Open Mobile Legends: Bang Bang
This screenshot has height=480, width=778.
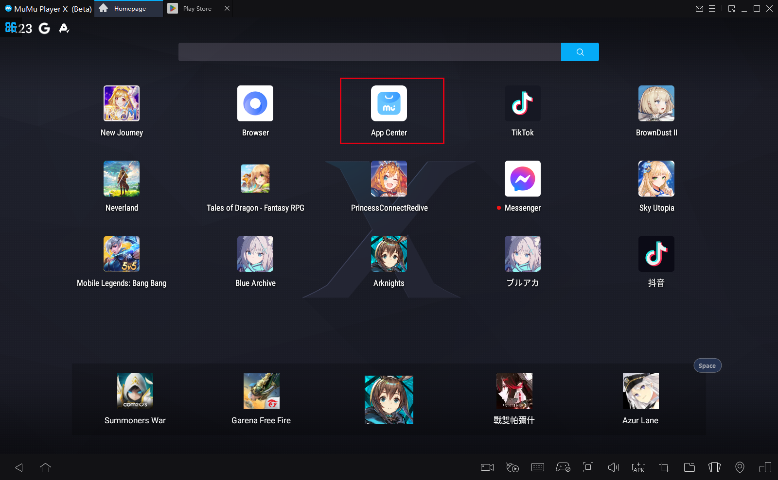pyautogui.click(x=122, y=254)
